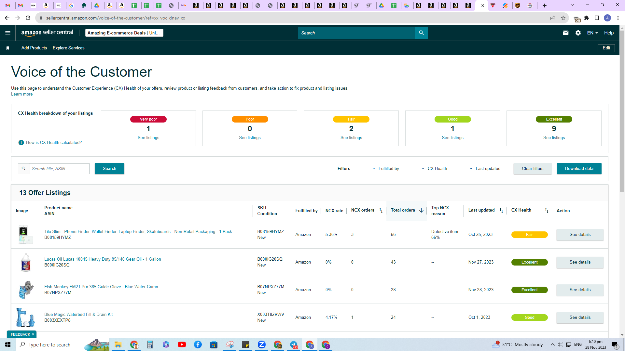Launch YouTube from the taskbar
The height and width of the screenshot is (351, 625).
[182, 344]
